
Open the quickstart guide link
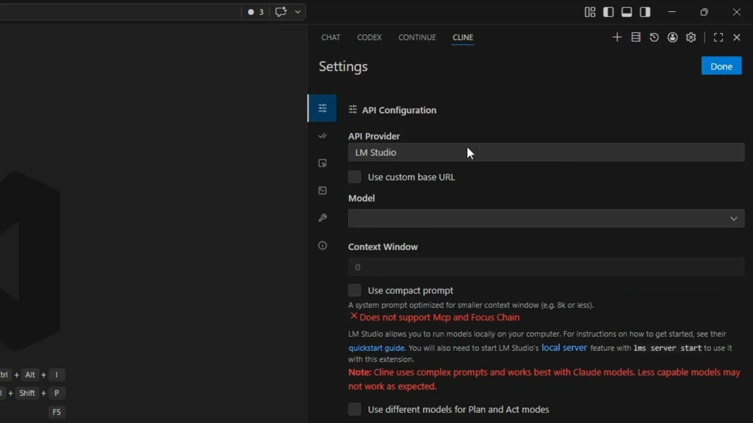coord(376,348)
